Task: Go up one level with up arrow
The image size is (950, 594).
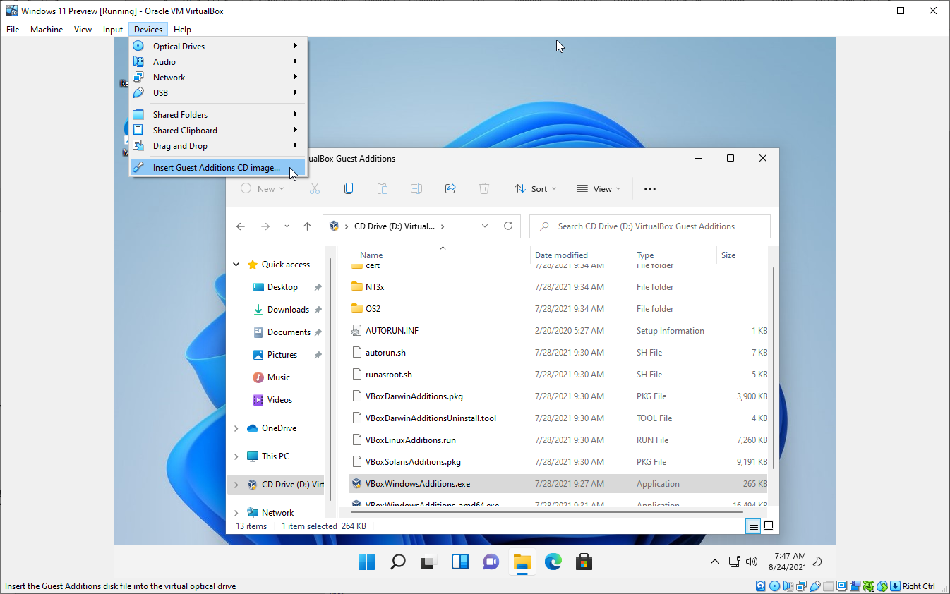Action: click(x=307, y=226)
